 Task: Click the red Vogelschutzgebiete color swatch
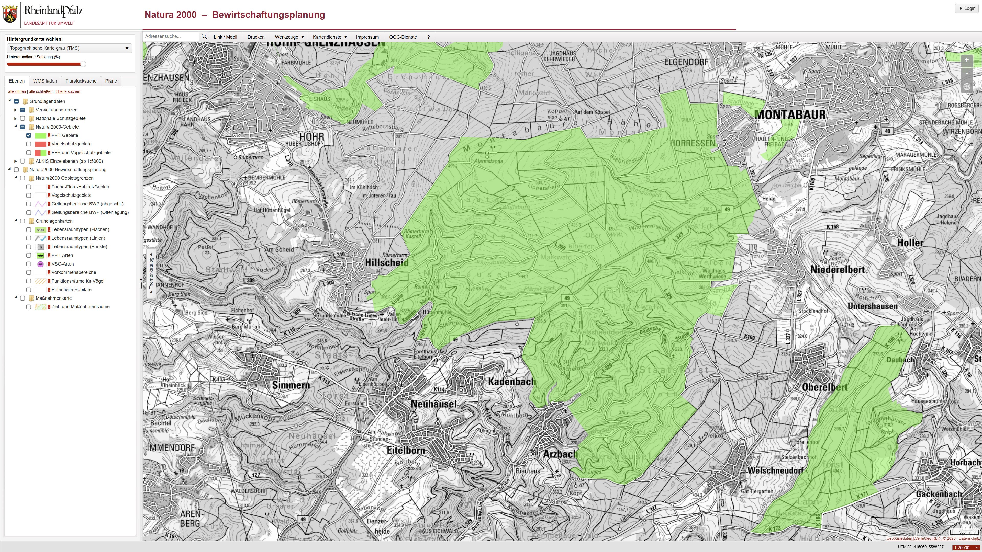click(x=40, y=144)
